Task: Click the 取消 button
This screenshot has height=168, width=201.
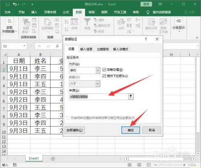Action: coord(152,130)
